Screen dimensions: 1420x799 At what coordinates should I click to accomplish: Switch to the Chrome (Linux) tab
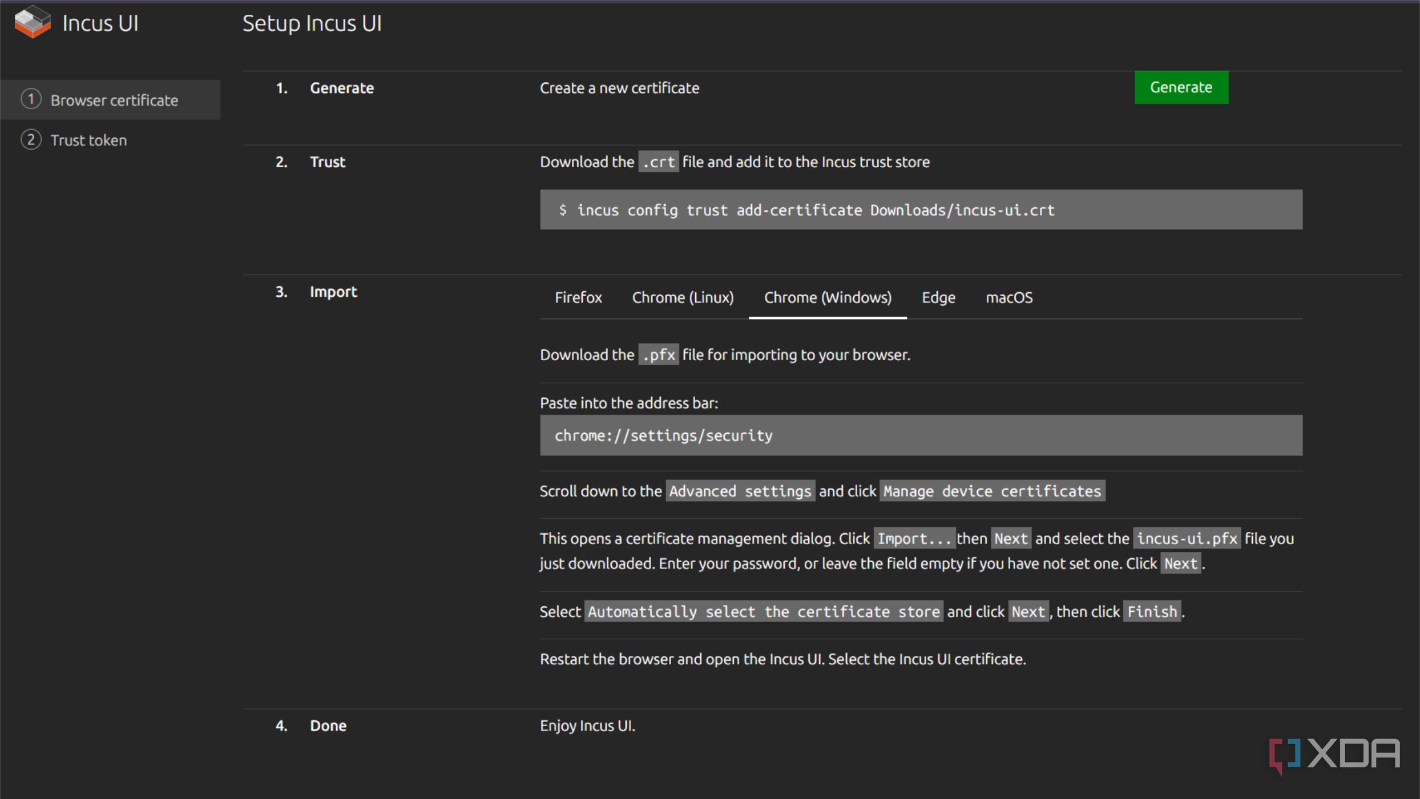tap(683, 297)
